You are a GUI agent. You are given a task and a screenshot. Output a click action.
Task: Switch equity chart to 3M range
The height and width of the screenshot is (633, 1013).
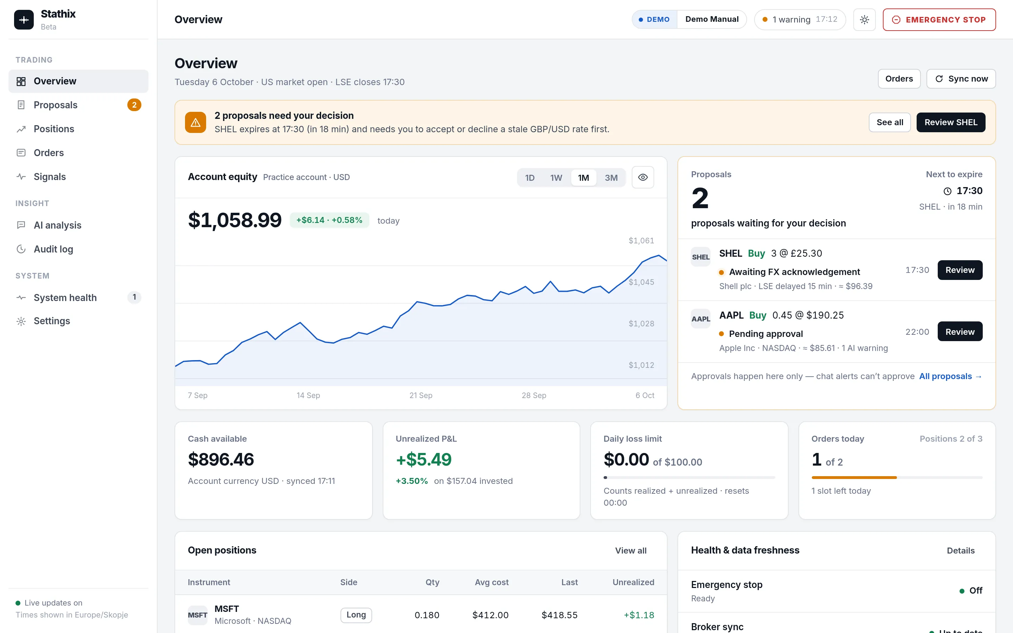(x=611, y=178)
